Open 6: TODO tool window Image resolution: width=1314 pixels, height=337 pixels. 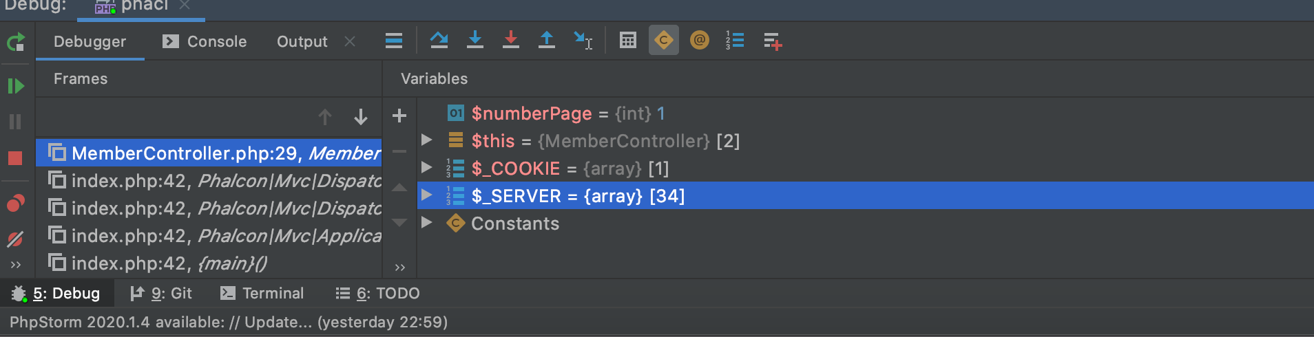[x=377, y=294]
